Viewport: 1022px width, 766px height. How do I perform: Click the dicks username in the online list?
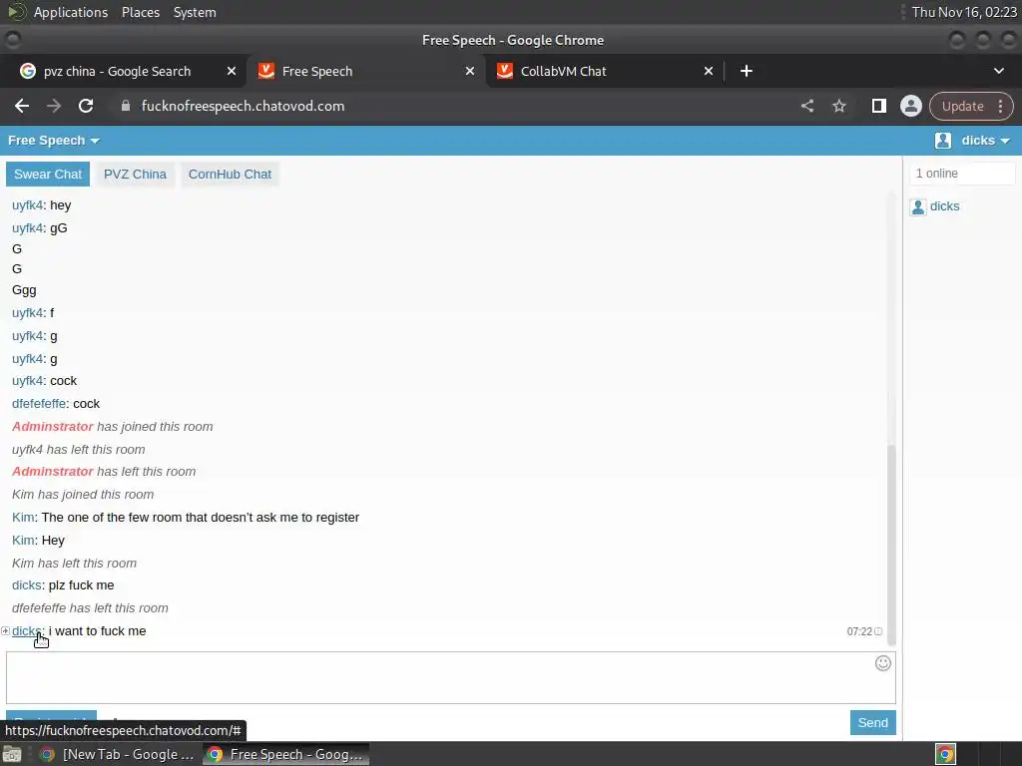[x=944, y=206]
